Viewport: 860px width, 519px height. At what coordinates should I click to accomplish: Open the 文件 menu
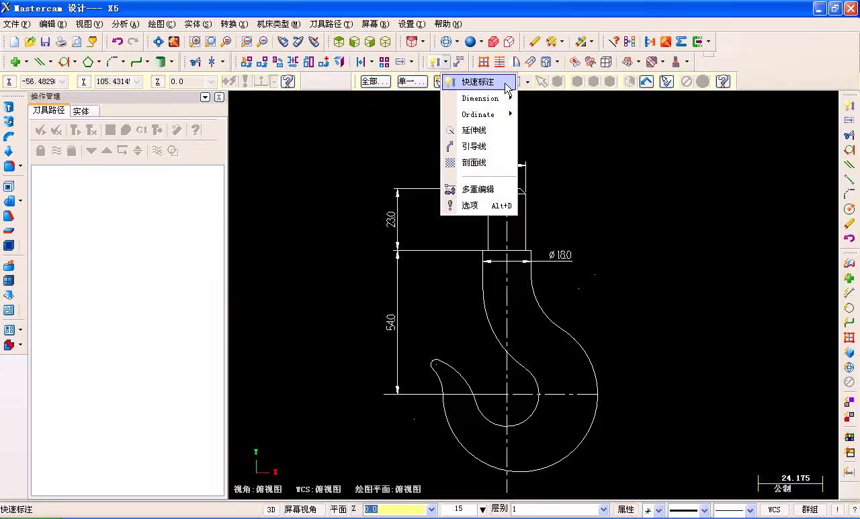(17, 24)
